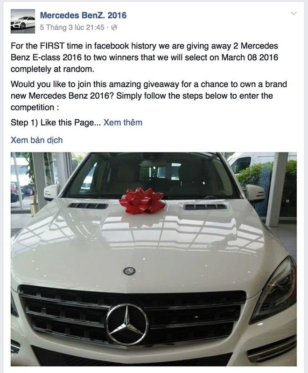Click the large Mercedes star grille emblem

[126, 325]
